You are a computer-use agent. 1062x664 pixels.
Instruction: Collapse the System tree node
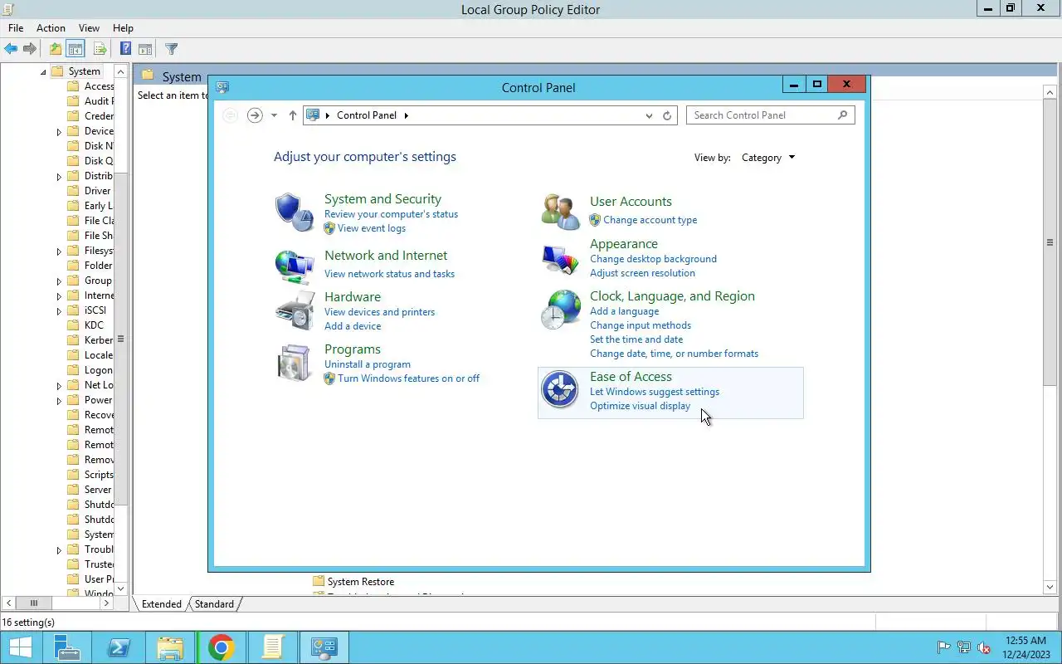pyautogui.click(x=43, y=71)
